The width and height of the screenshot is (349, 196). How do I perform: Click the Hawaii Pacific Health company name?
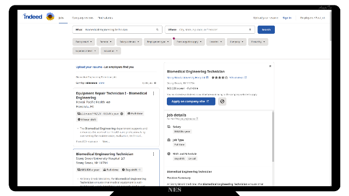pos(91,102)
